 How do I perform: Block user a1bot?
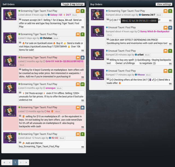click(x=147, y=55)
